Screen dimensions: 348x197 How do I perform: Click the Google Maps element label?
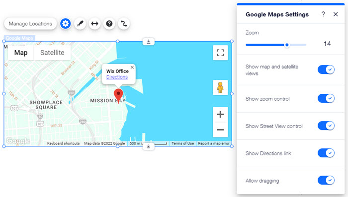click(x=19, y=38)
